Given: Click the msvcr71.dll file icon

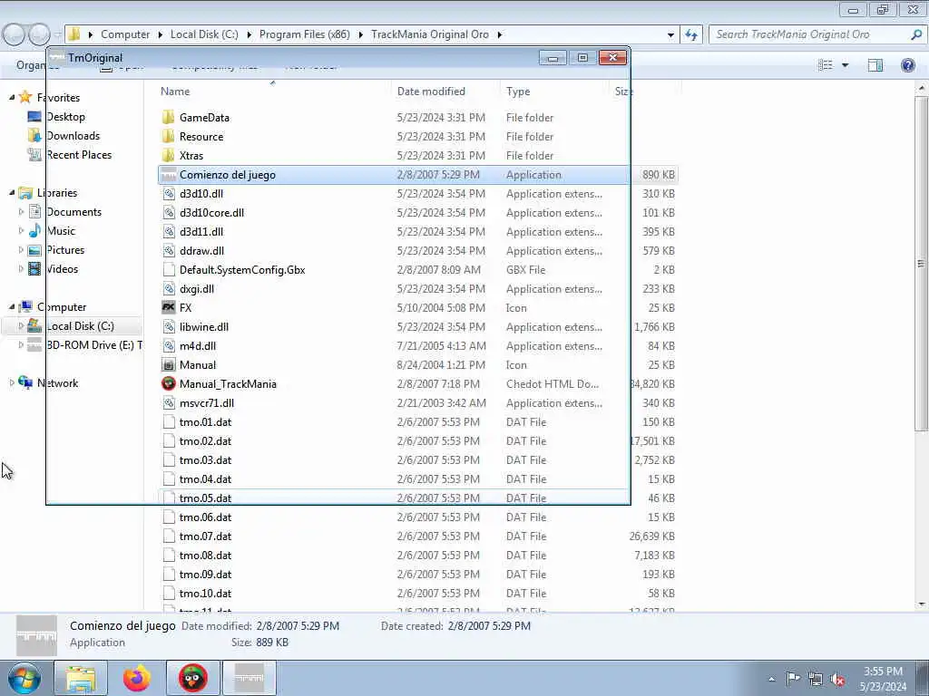Looking at the screenshot, I should coord(169,402).
